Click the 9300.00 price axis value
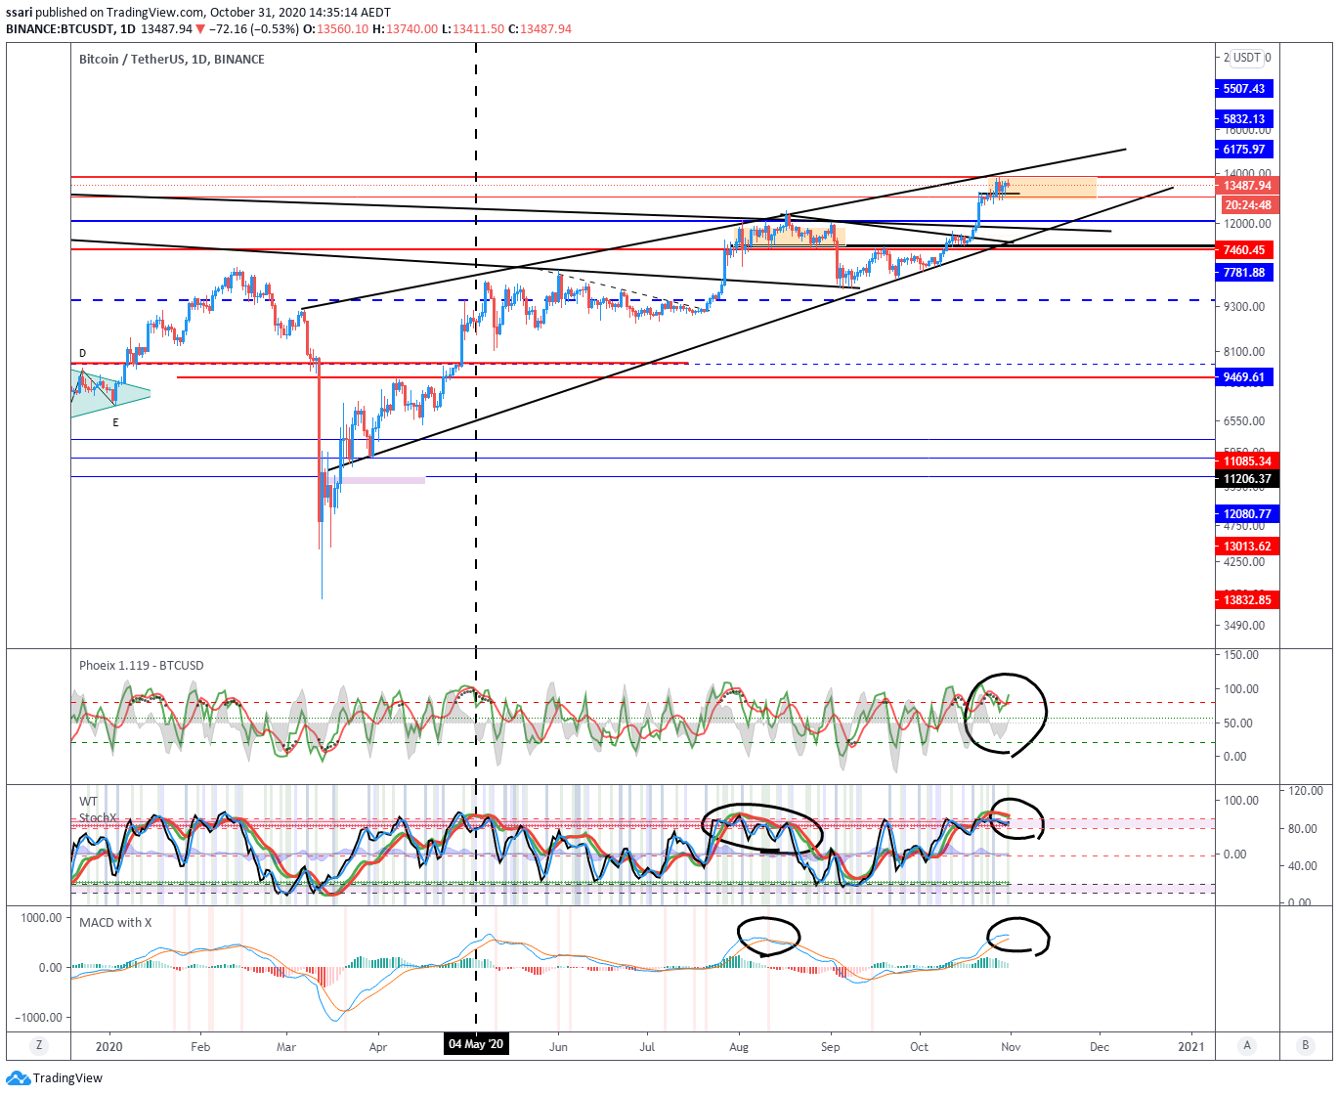Image resolution: width=1339 pixels, height=1096 pixels. tap(1244, 306)
